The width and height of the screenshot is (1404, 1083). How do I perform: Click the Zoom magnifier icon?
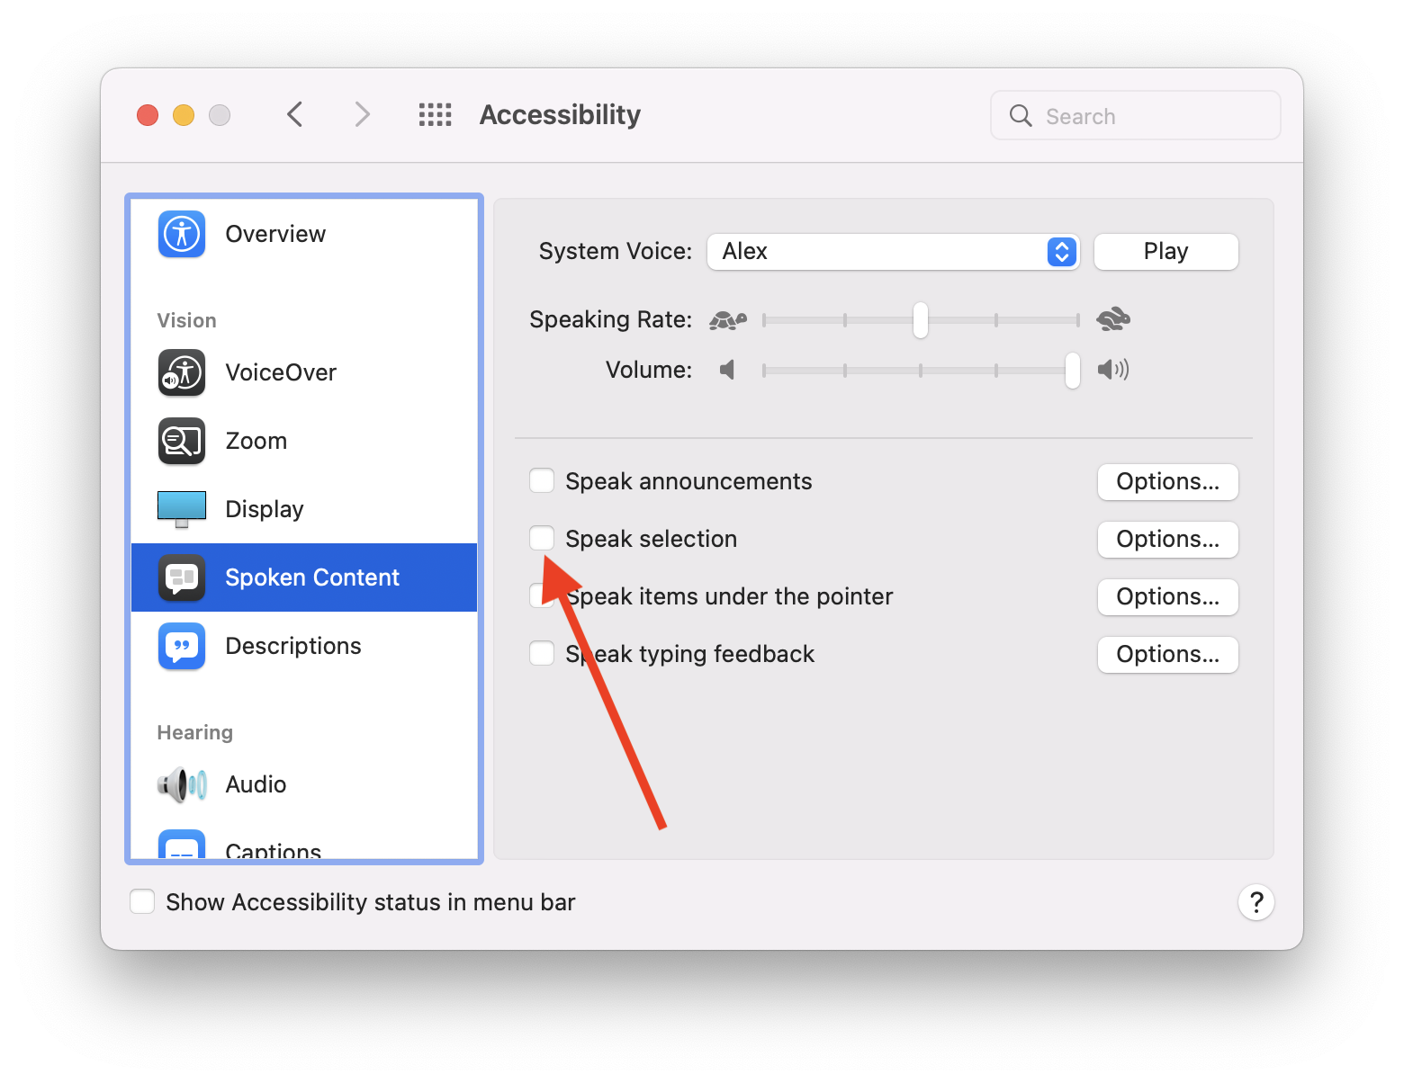(x=182, y=441)
